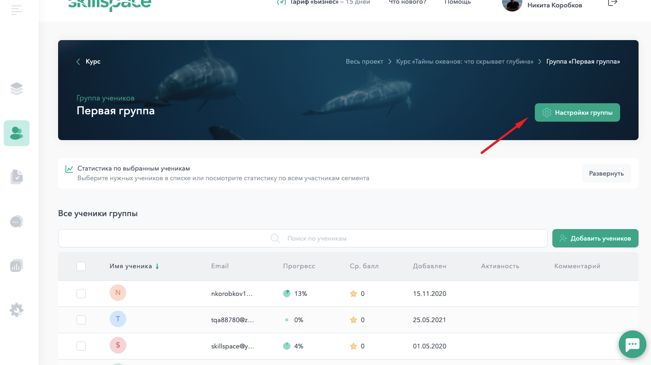651x365 pixels.
Task: Click the Skillspace logo
Action: (110, 5)
